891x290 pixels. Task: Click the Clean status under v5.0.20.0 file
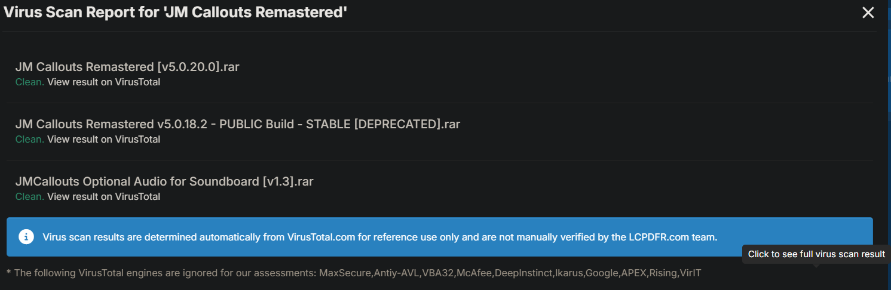(29, 82)
